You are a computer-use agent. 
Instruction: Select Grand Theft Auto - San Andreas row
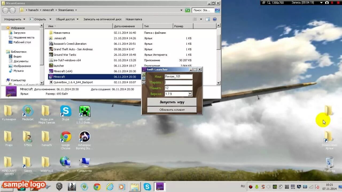pos(132,49)
